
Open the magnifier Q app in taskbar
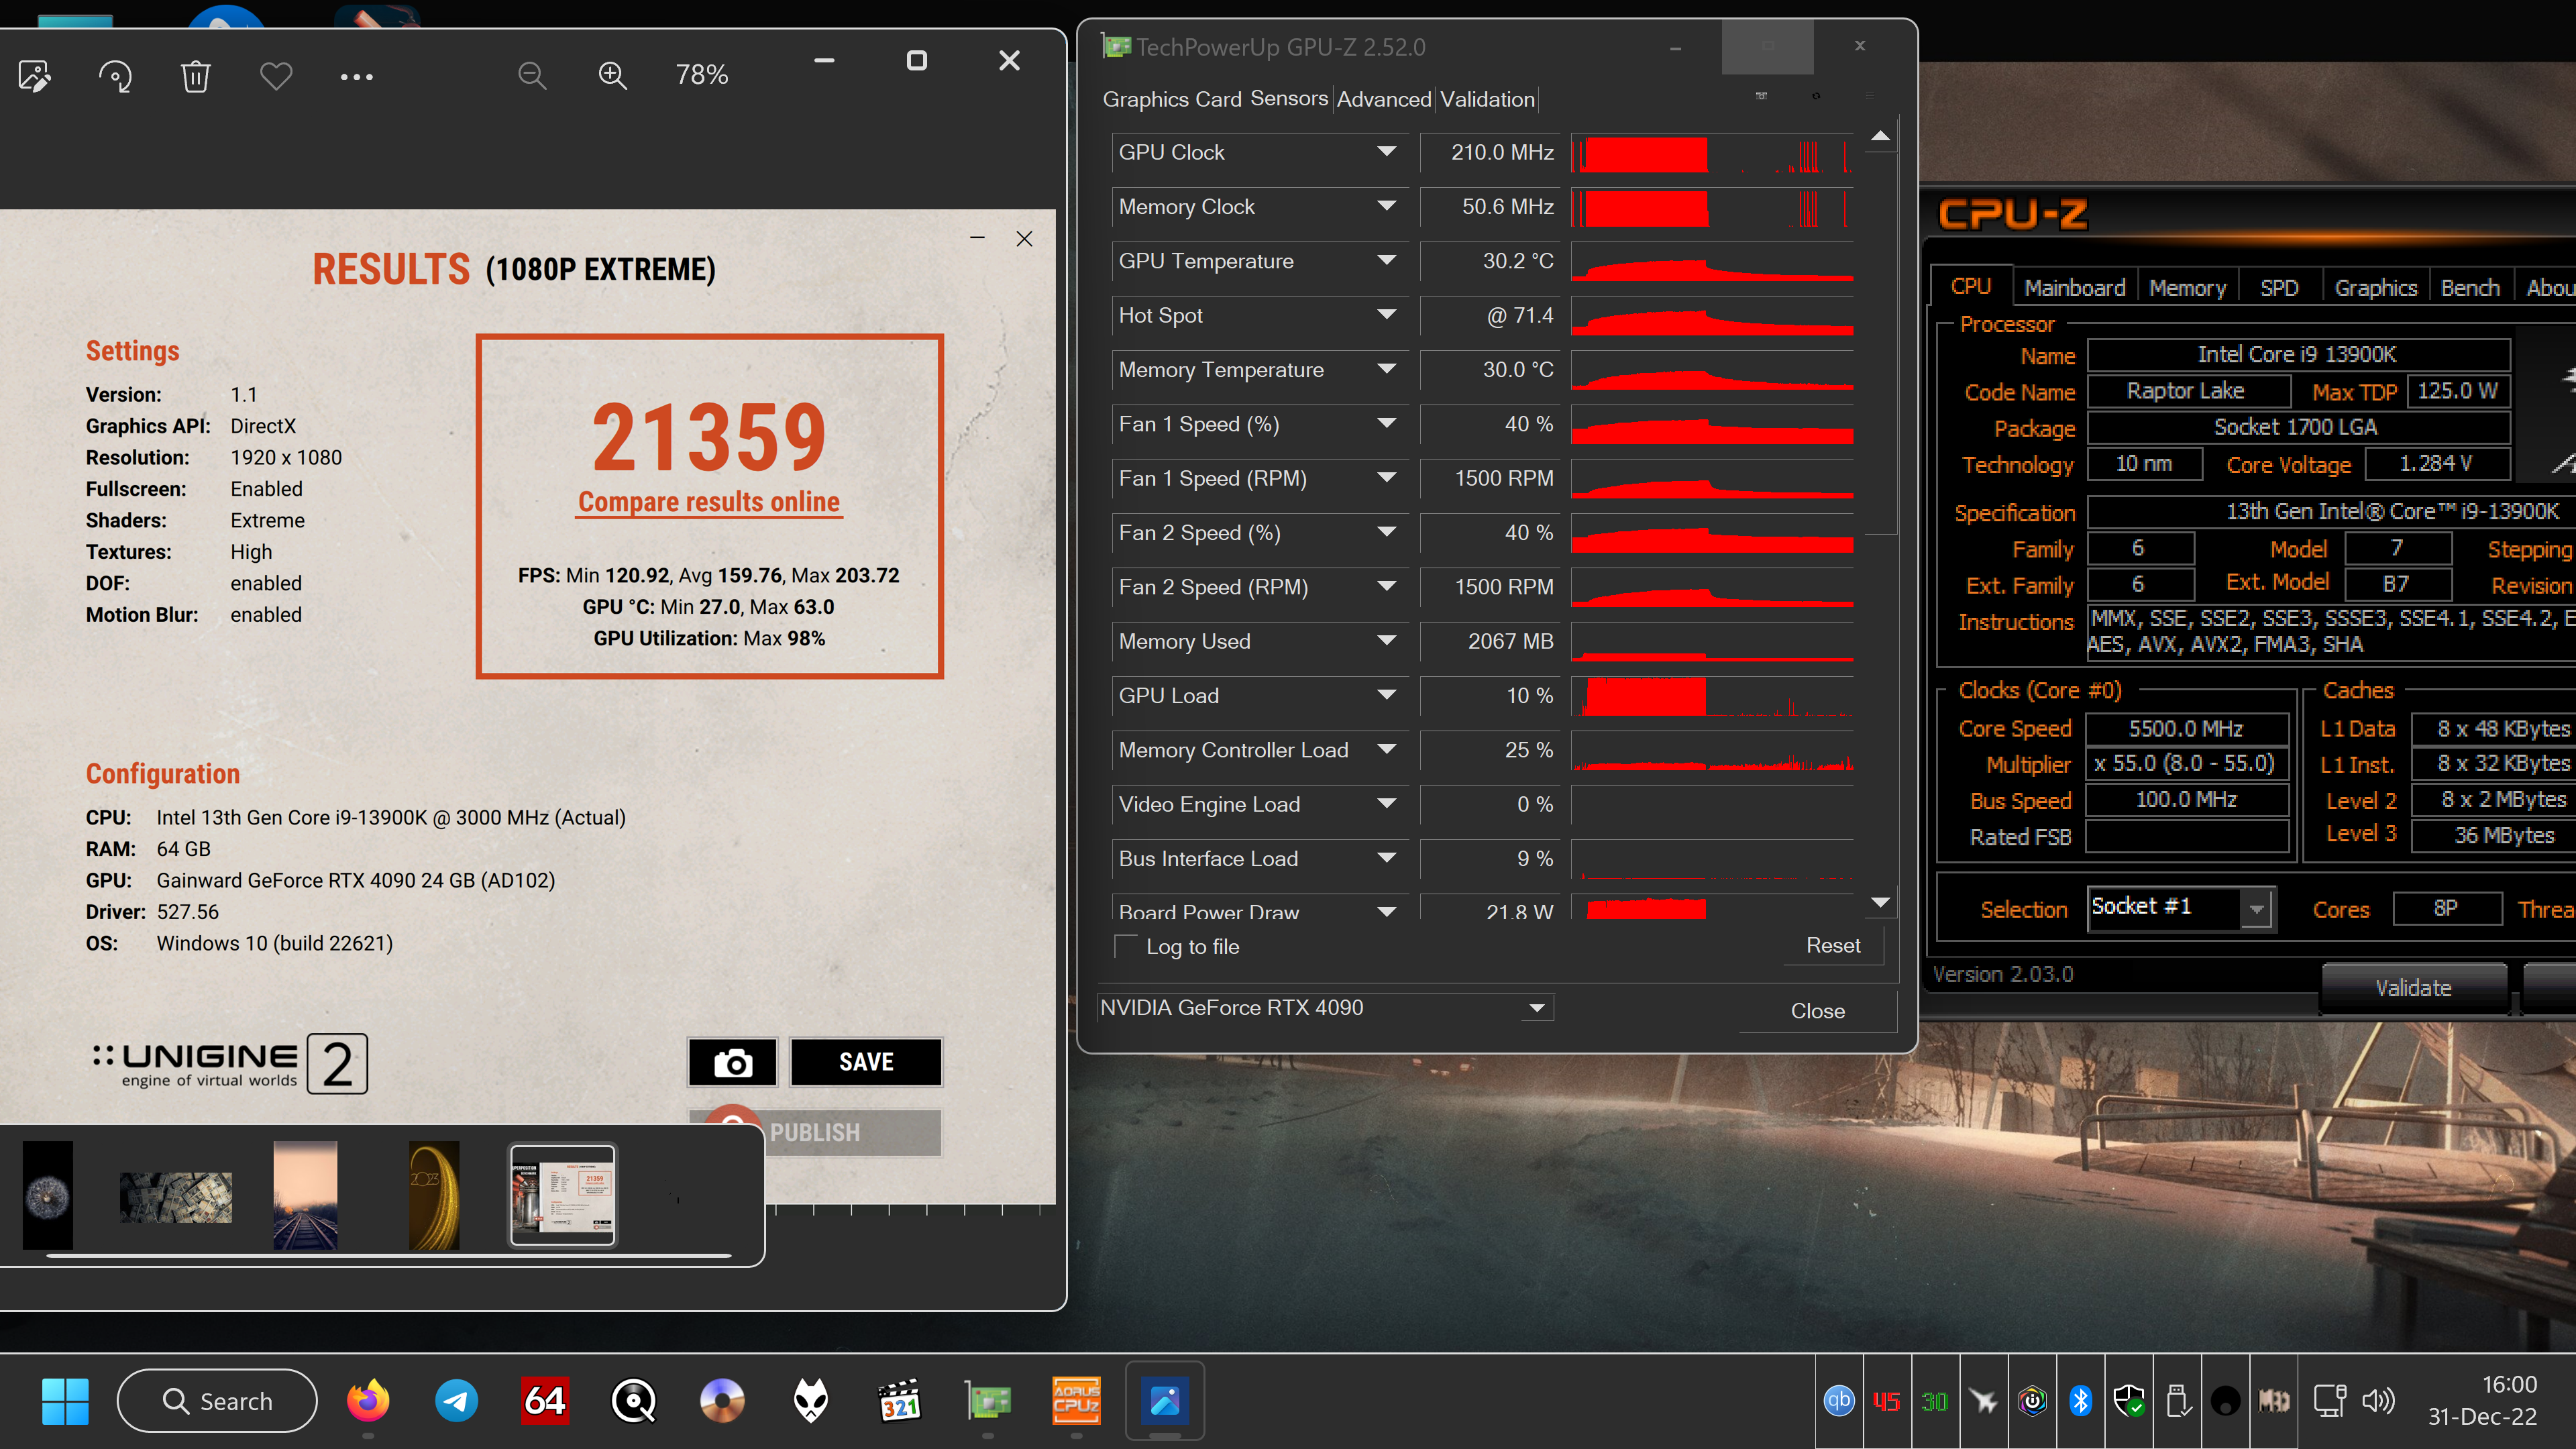click(634, 1401)
